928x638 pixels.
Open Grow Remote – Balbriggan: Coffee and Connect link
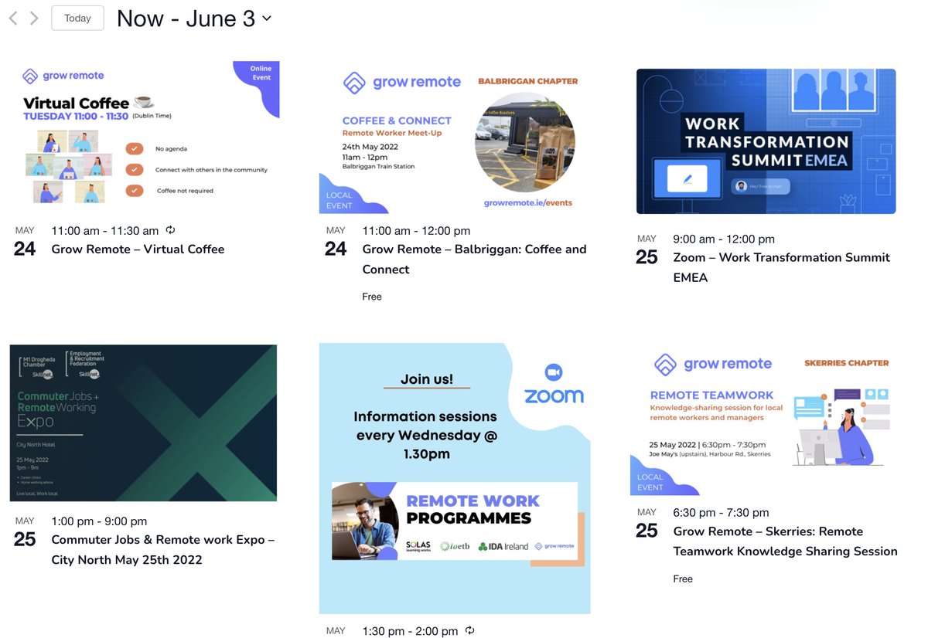click(474, 259)
